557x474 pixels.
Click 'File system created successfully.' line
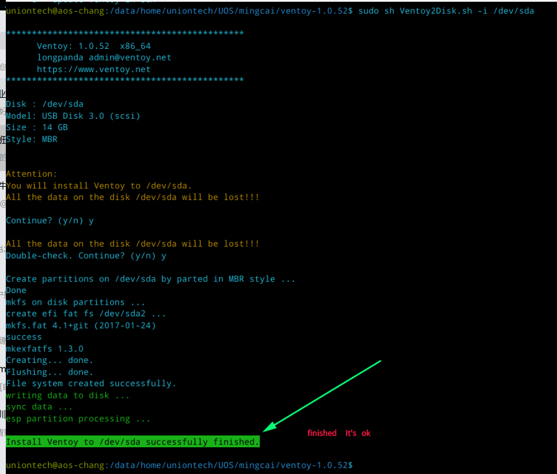click(91, 383)
